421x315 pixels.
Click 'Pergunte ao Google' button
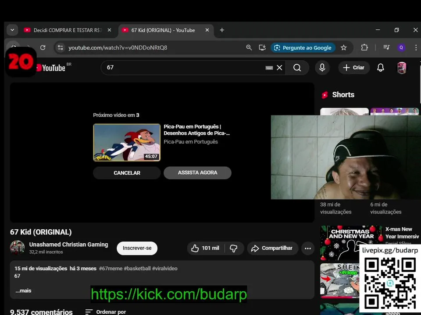[303, 48]
